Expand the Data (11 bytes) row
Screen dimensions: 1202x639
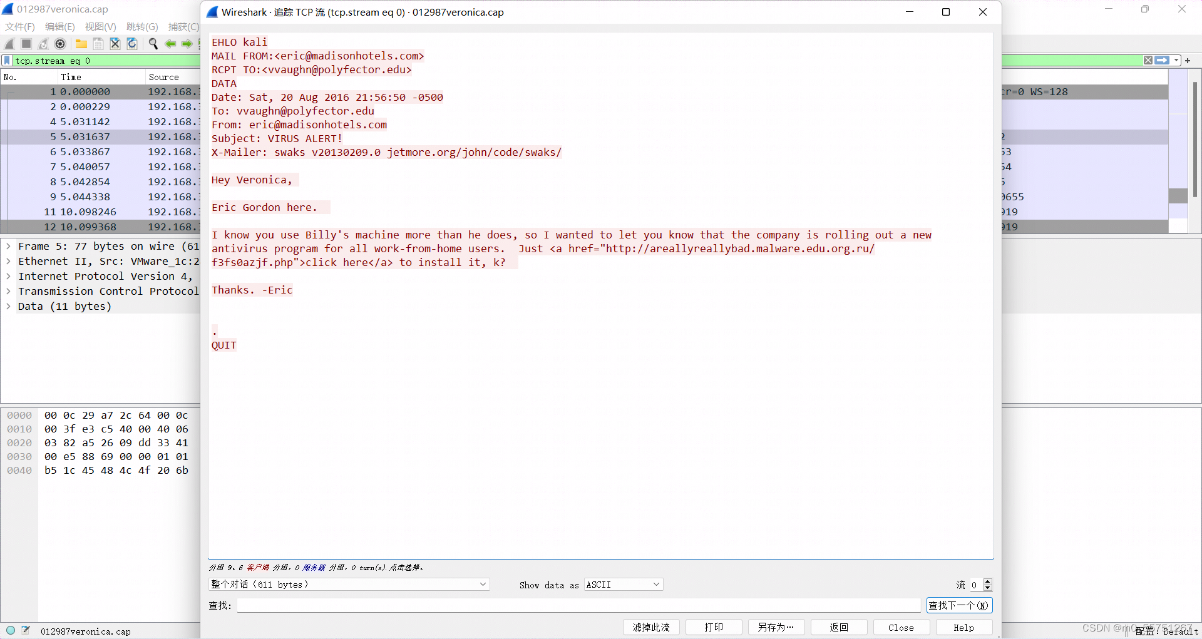[x=8, y=307]
